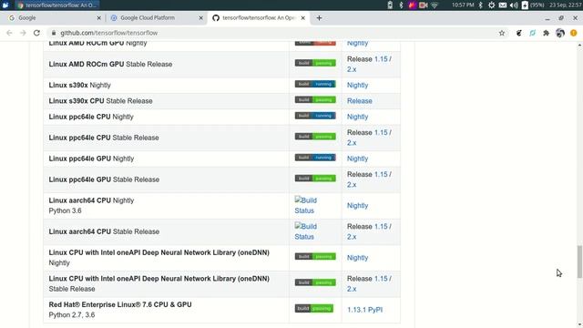Click the page vertical scrollbar thumb
The height and width of the screenshot is (328, 583).
[x=579, y=261]
